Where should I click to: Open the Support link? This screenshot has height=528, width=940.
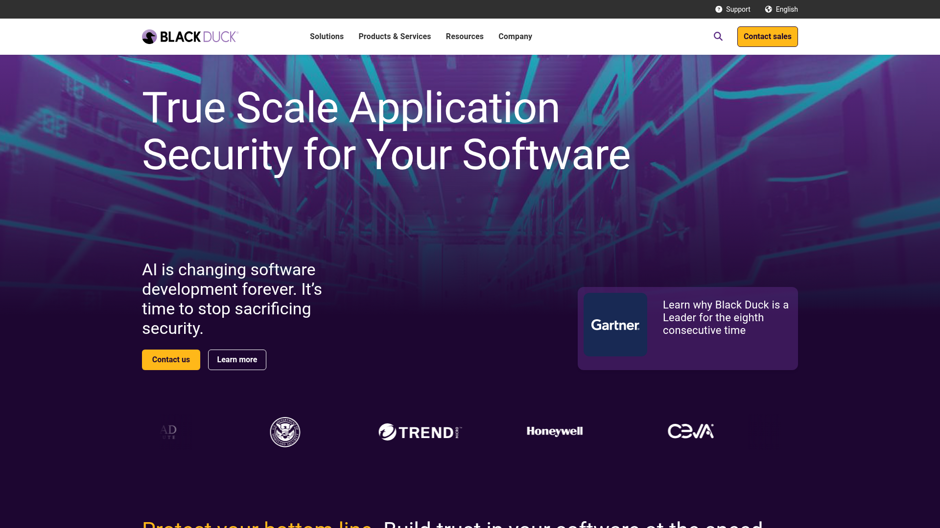click(x=737, y=9)
